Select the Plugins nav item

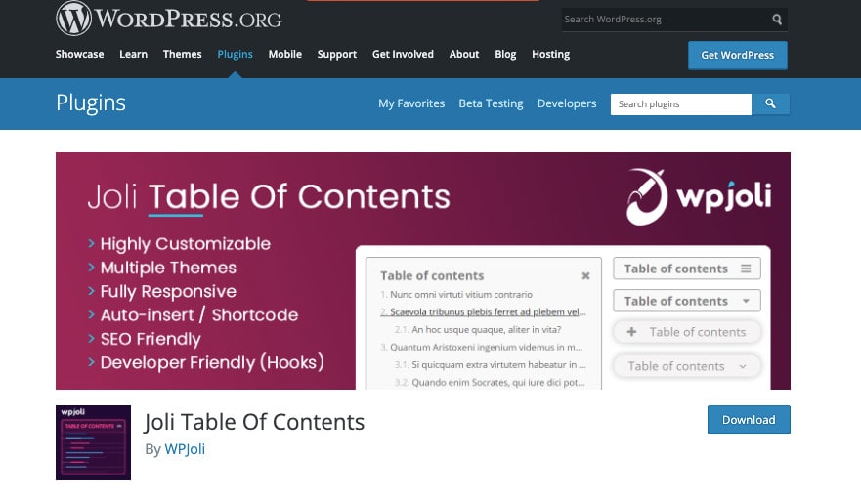point(235,54)
